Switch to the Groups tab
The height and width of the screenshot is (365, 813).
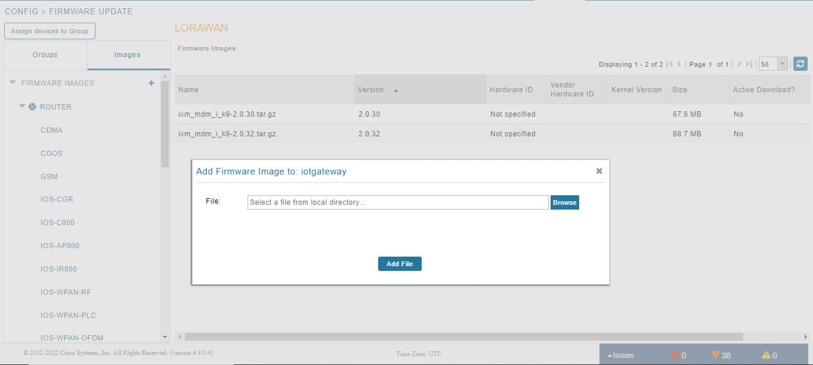45,55
